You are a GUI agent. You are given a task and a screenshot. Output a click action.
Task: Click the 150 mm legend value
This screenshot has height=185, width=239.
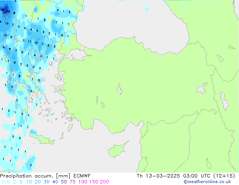tap(94, 182)
